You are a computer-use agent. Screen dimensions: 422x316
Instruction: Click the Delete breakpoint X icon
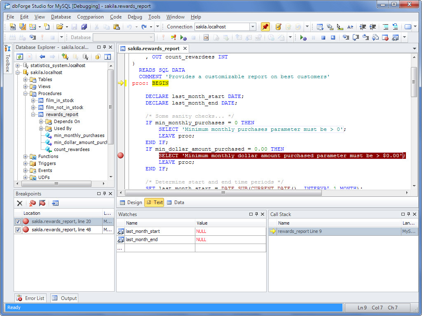[20, 203]
